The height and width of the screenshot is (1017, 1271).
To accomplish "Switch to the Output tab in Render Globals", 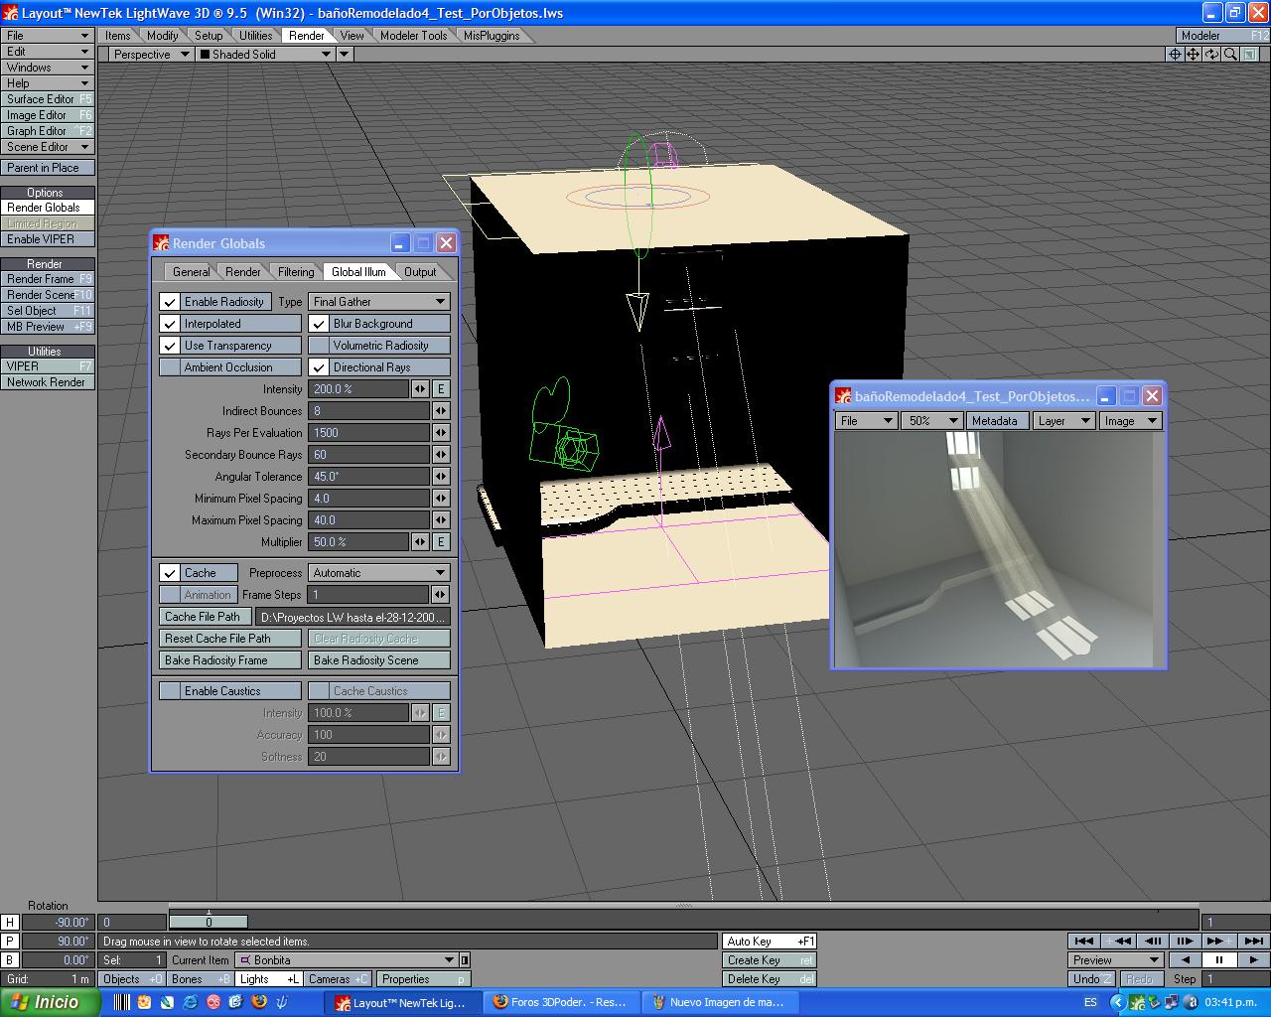I will pyautogui.click(x=420, y=272).
